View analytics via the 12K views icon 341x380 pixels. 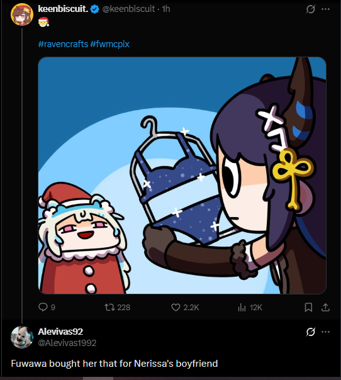(x=242, y=307)
